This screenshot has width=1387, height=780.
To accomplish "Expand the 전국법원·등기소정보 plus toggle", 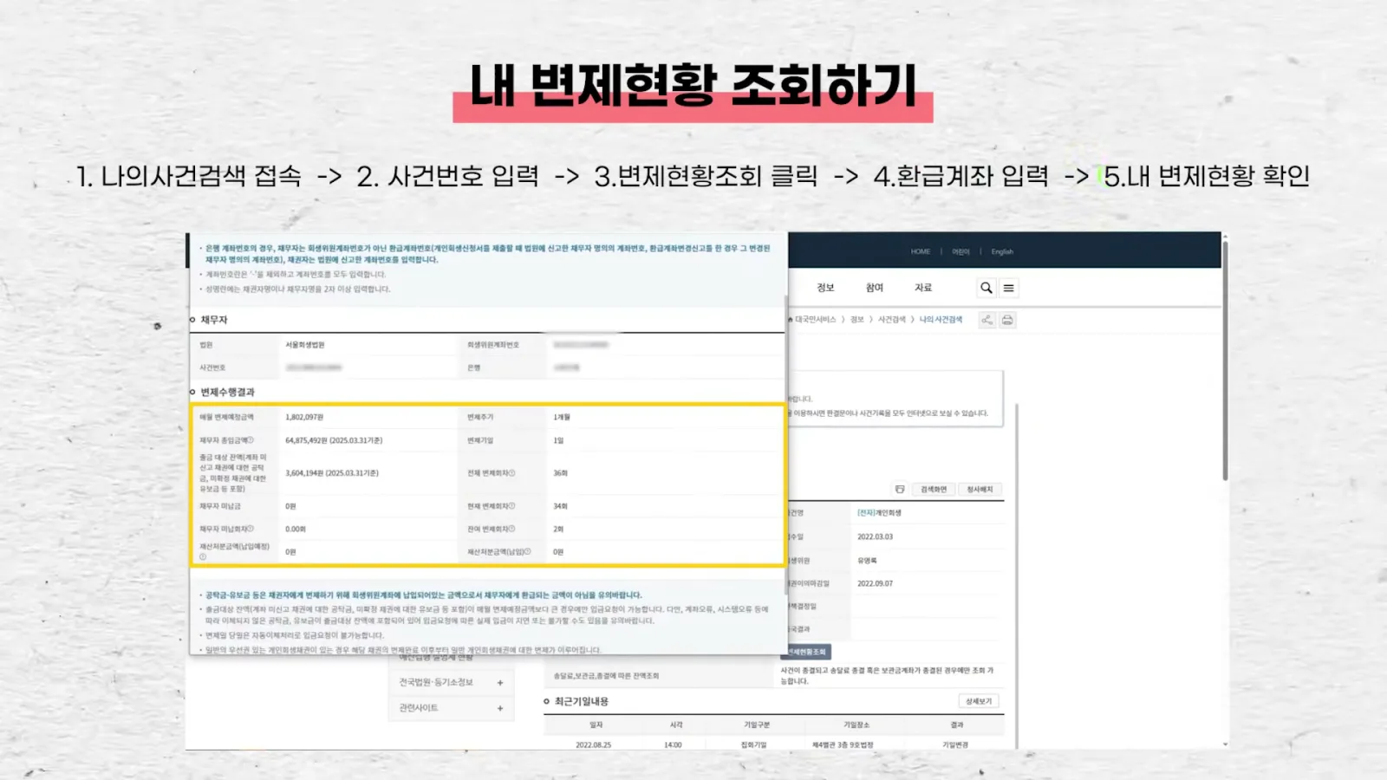I will point(500,683).
